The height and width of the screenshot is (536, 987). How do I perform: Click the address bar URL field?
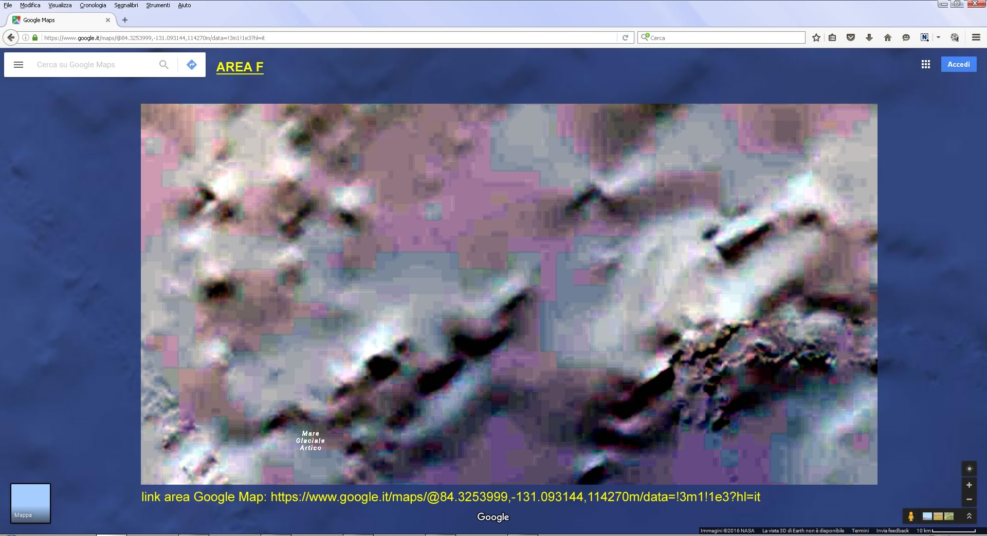[329, 37]
